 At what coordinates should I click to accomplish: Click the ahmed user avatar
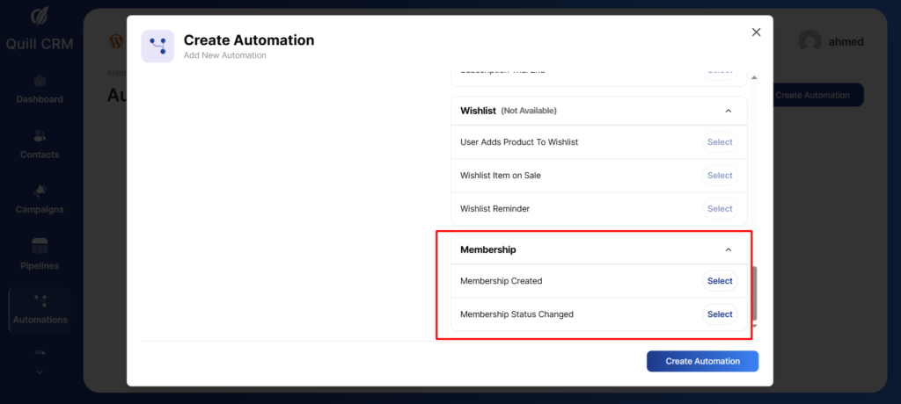pyautogui.click(x=810, y=41)
